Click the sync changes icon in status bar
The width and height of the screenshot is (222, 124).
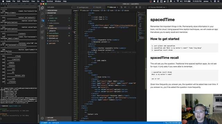tap(50, 123)
